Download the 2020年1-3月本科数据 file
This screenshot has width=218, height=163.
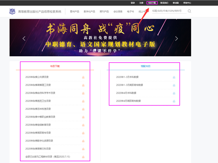174,77
